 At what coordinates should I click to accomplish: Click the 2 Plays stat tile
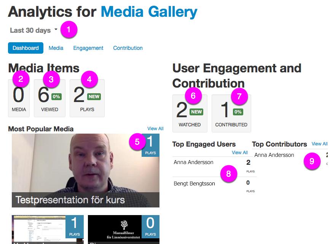(x=87, y=98)
